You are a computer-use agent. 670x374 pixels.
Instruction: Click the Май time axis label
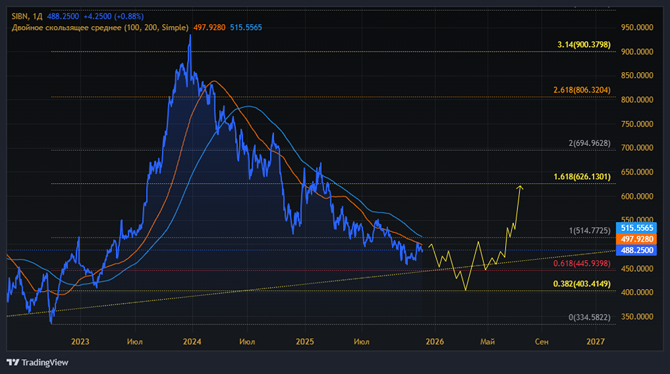coord(488,341)
